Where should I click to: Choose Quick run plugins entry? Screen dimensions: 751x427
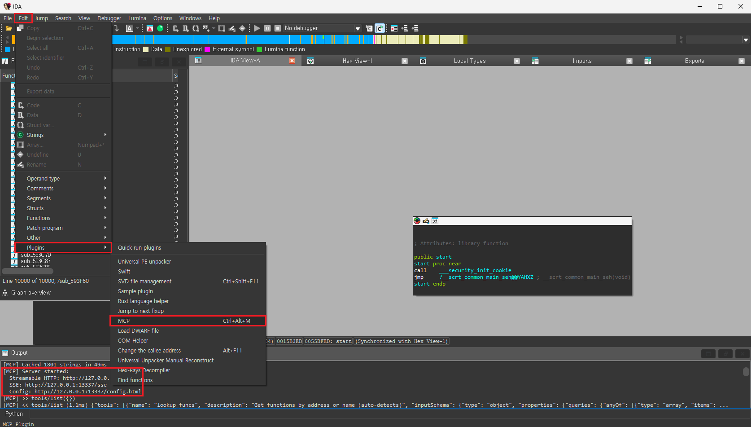click(188, 248)
